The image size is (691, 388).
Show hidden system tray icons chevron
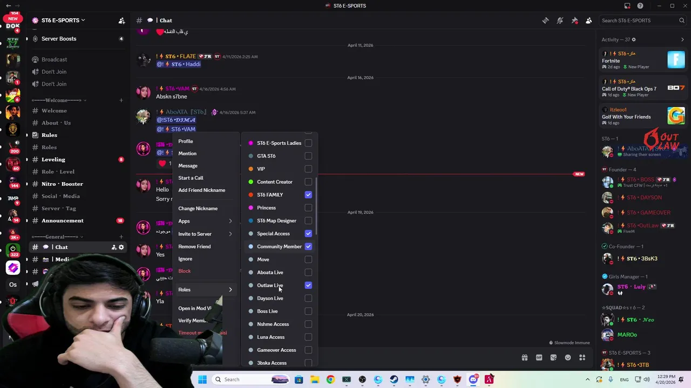(588, 379)
